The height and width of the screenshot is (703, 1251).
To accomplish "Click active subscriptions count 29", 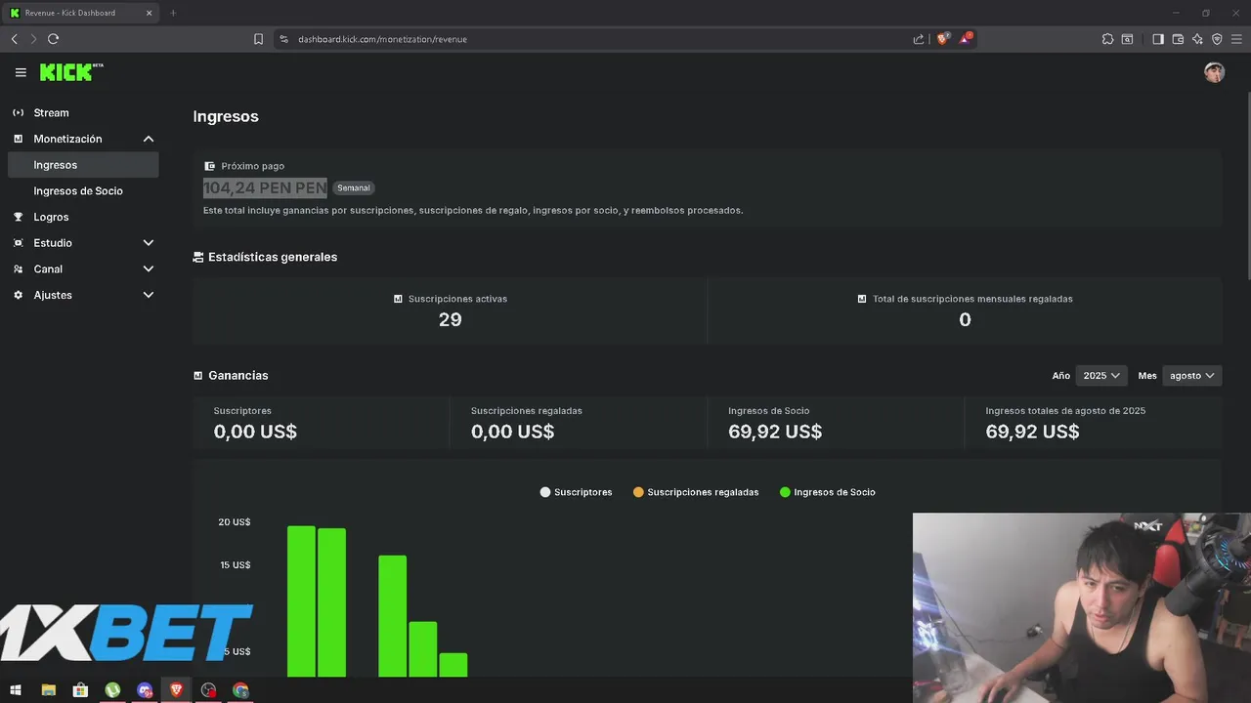I will (x=450, y=319).
